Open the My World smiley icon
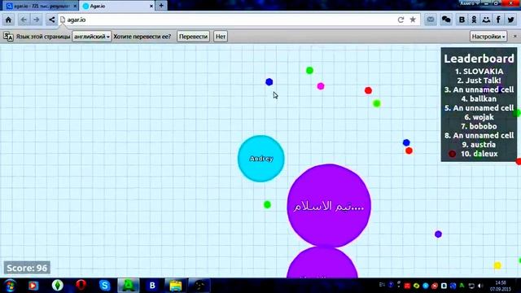Viewport: 521px width, 293px height. (x=486, y=20)
